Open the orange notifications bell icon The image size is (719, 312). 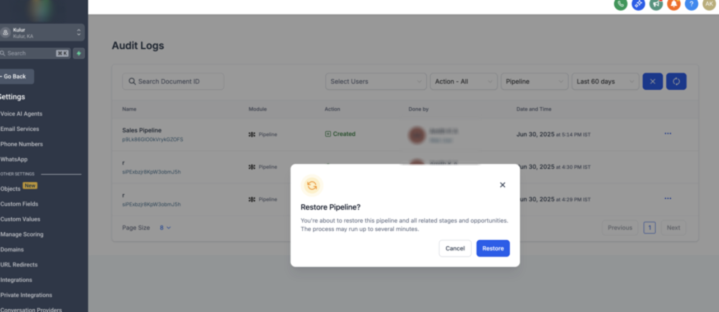674,4
